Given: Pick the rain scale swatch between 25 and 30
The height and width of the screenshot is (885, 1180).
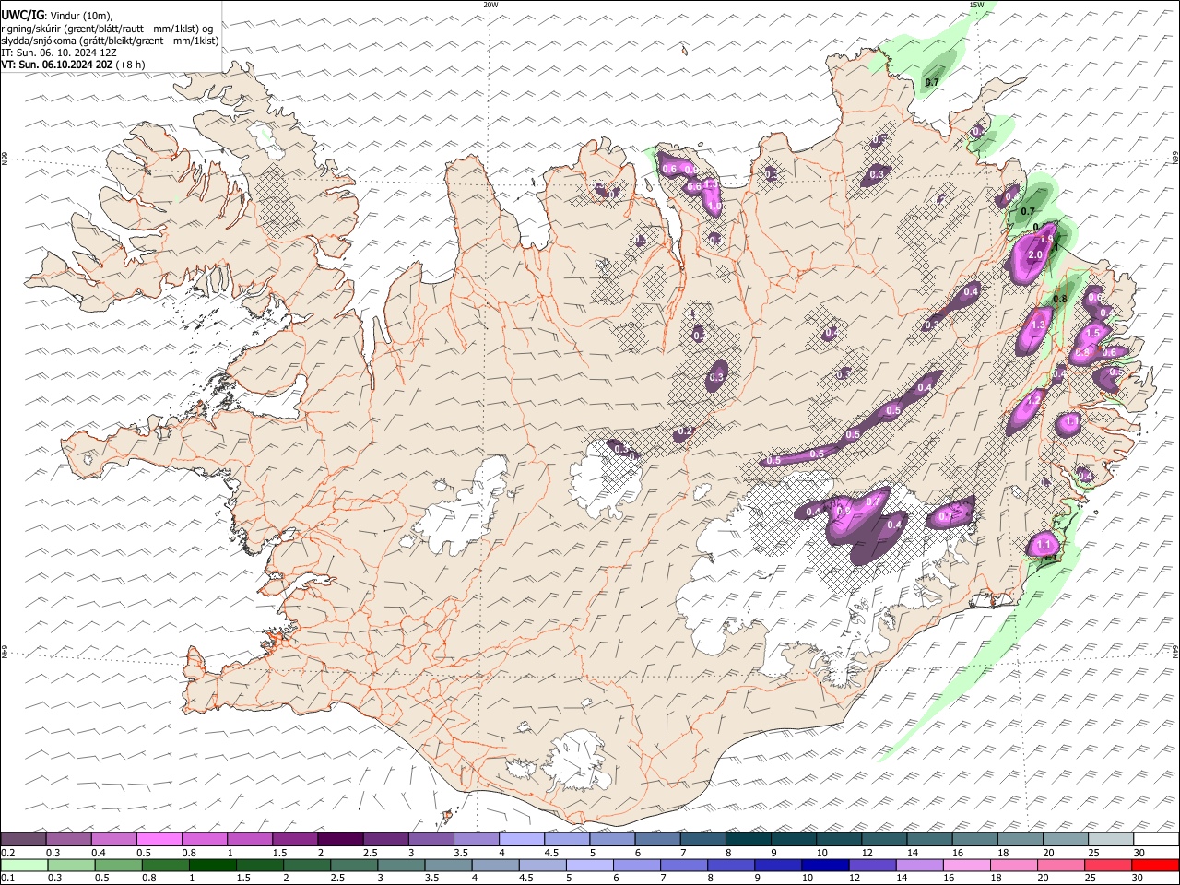Looking at the screenshot, I should pyautogui.click(x=1109, y=866).
